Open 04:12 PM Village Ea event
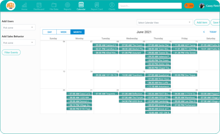Image resolution: width=220 pixels, height=134 pixels. coord(79,105)
